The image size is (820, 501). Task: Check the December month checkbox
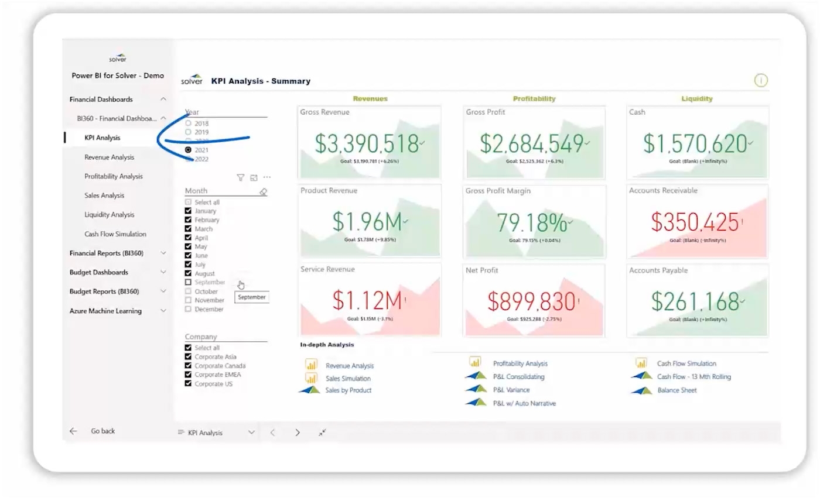pyautogui.click(x=188, y=309)
